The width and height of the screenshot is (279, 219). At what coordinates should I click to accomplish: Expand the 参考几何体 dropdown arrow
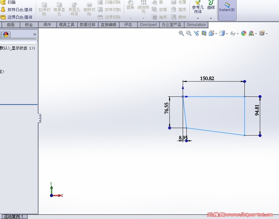coord(198,18)
